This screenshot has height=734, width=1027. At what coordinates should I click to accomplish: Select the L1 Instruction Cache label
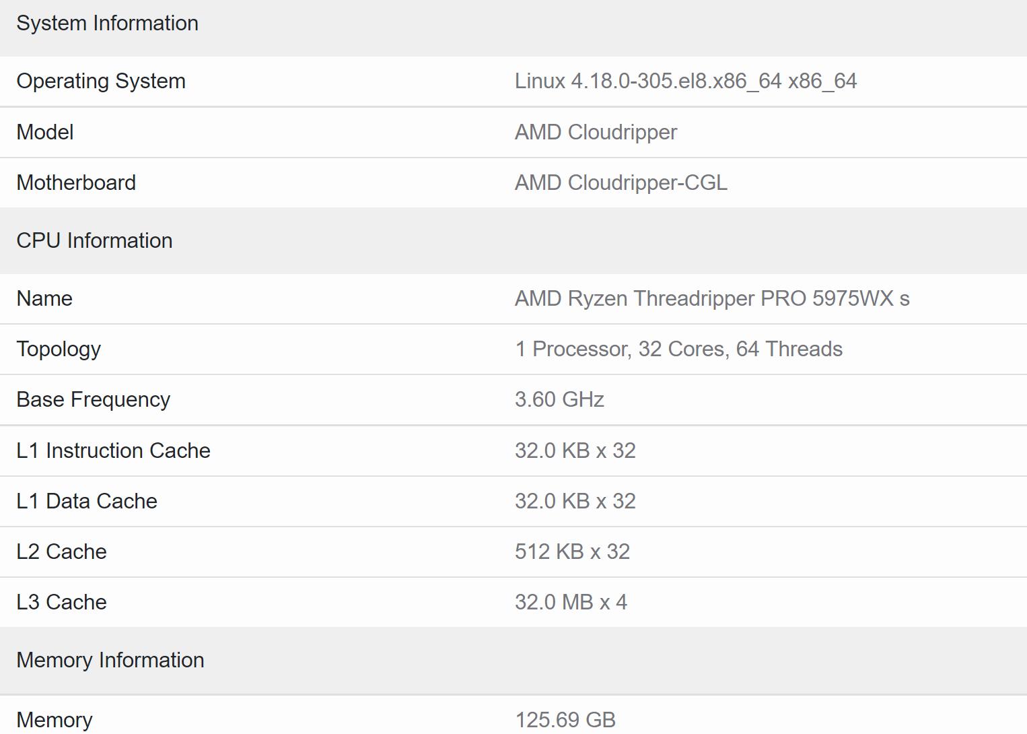click(114, 451)
